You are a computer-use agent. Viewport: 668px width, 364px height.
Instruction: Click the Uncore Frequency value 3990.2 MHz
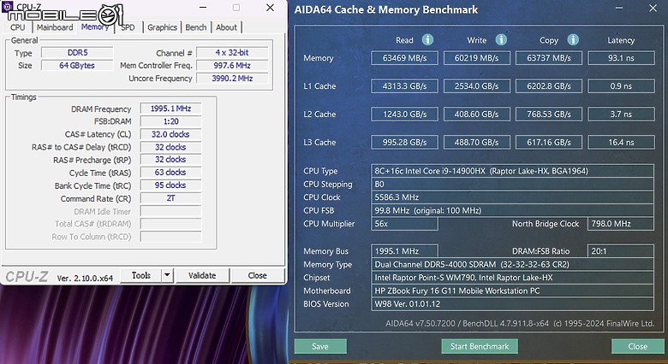232,79
